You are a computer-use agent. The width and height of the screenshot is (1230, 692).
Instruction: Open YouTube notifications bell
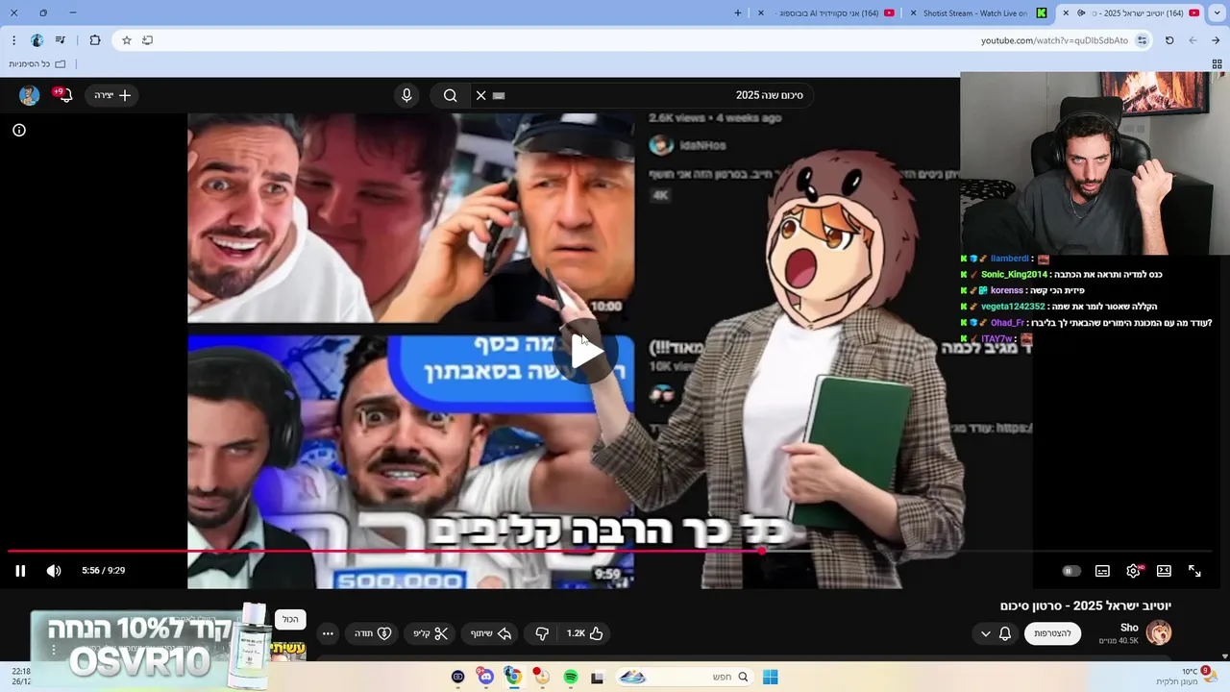(63, 95)
